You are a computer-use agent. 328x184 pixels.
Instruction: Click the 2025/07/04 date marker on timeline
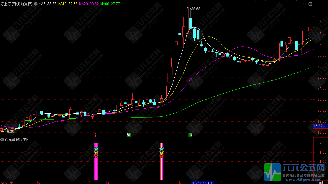pos(202,183)
